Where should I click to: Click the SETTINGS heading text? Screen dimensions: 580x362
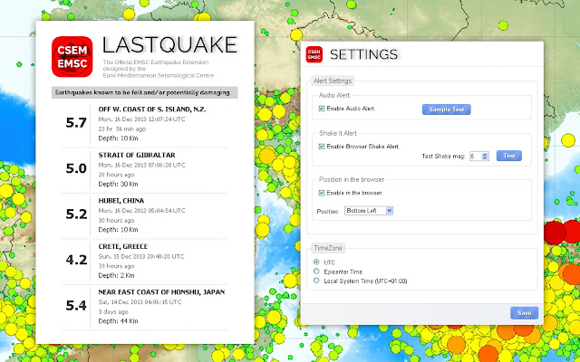(363, 54)
